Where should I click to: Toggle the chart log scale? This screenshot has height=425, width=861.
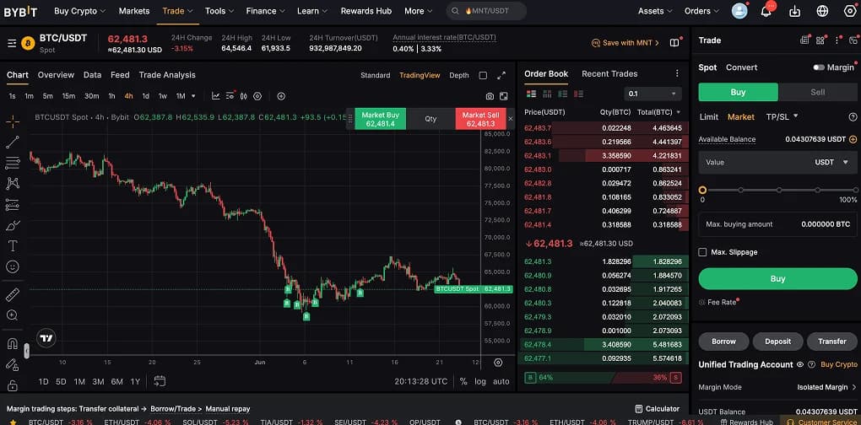pos(480,381)
